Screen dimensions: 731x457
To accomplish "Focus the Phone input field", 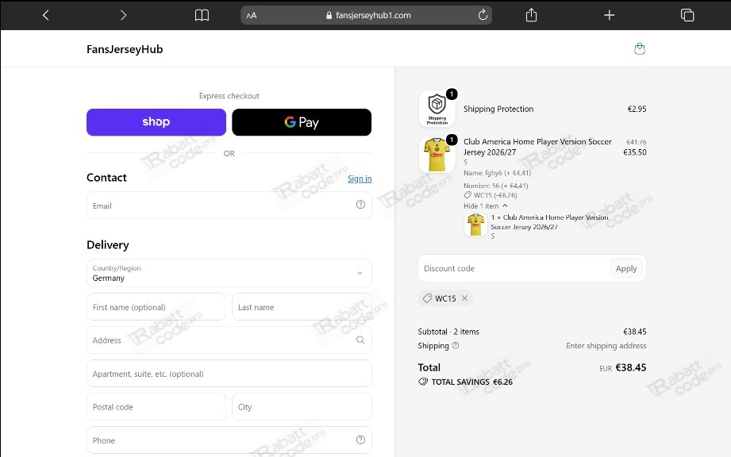I will click(x=229, y=440).
